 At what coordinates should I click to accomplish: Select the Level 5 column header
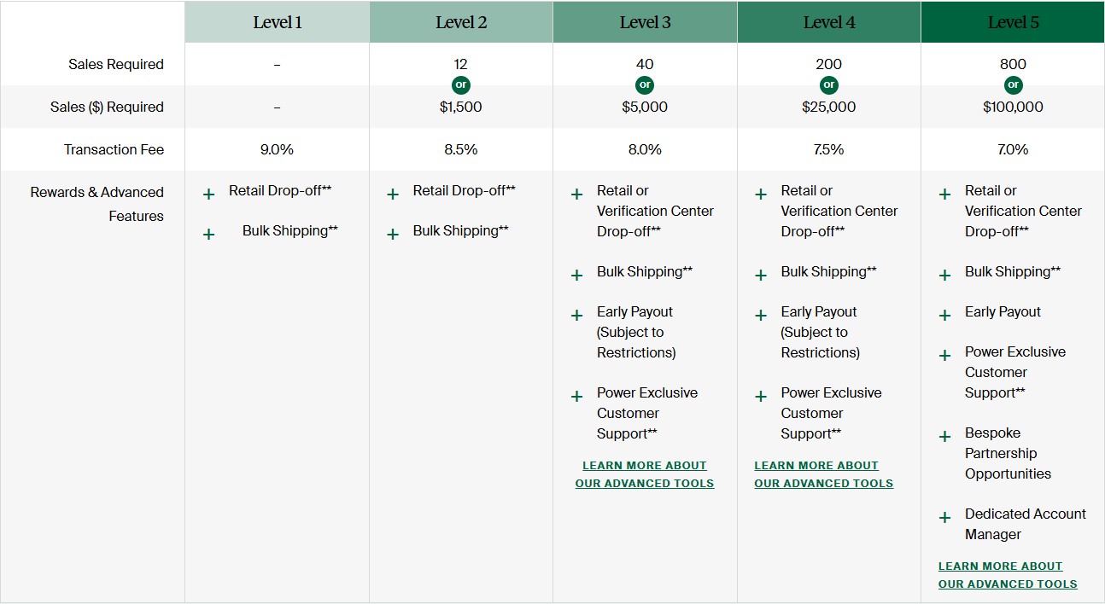pyautogui.click(x=1013, y=22)
